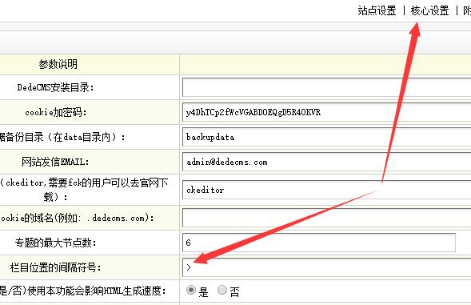
Task: Click the cookie domain input field
Action: 326,218
